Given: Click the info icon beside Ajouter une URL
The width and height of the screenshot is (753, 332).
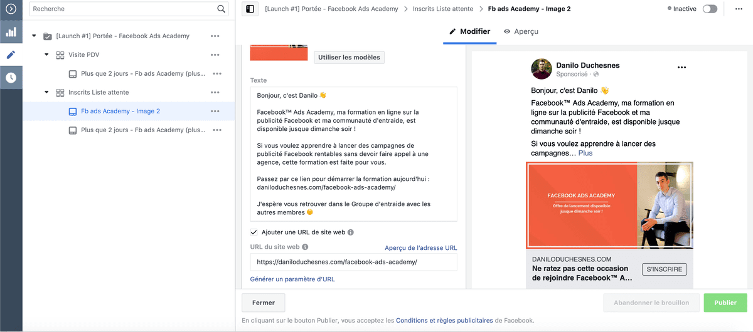Looking at the screenshot, I should click(351, 232).
